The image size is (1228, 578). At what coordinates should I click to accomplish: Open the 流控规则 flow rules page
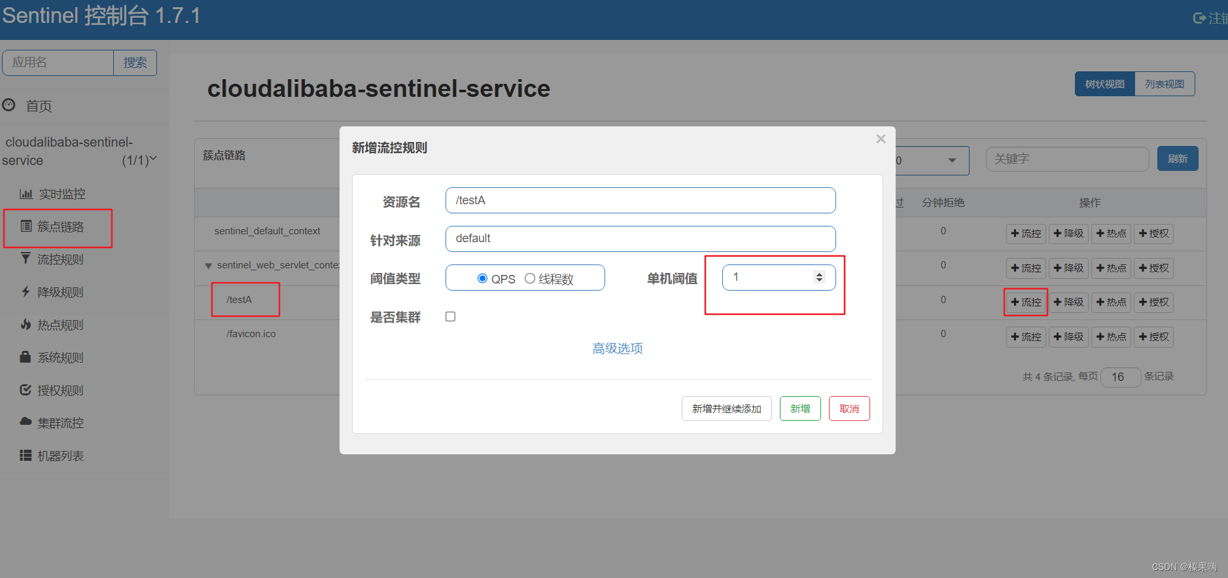61,259
